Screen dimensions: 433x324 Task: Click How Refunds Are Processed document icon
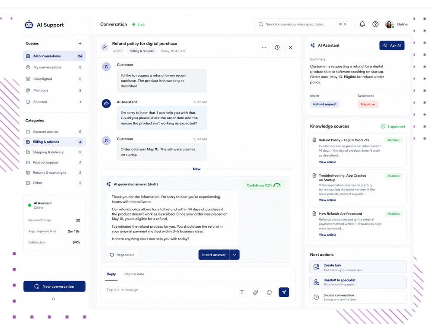click(314, 213)
